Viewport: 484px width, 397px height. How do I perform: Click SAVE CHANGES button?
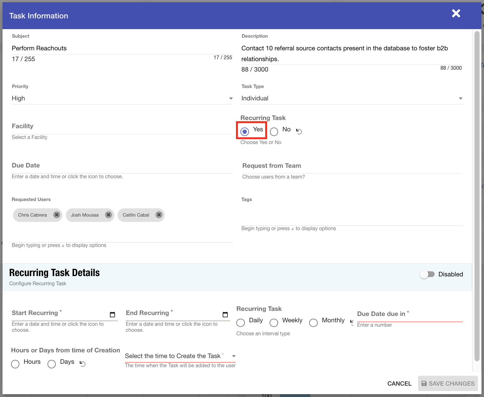[448, 383]
